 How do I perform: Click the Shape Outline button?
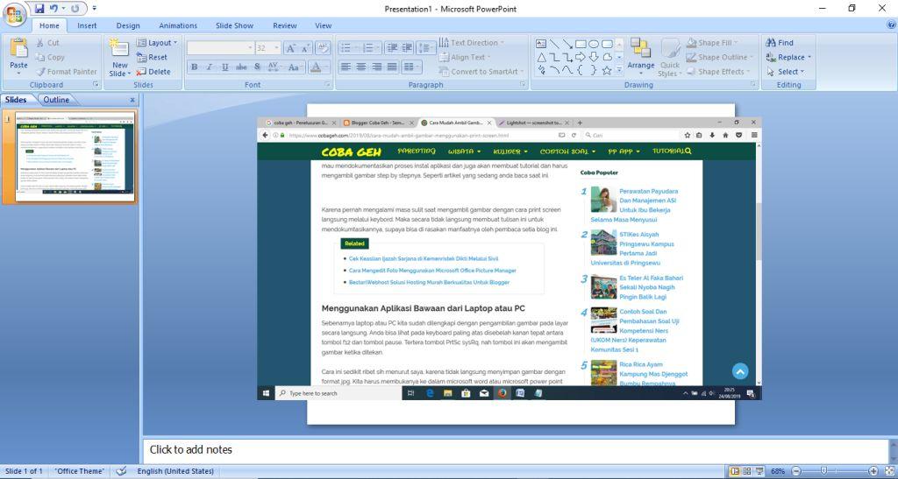click(x=719, y=57)
